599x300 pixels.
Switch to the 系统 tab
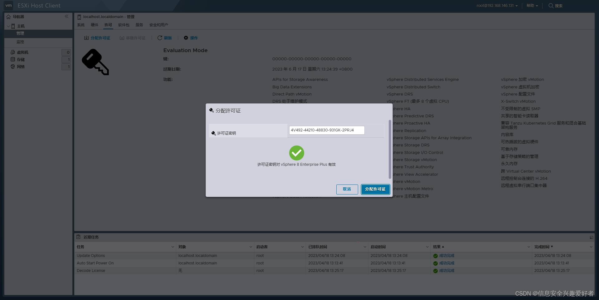(x=81, y=25)
